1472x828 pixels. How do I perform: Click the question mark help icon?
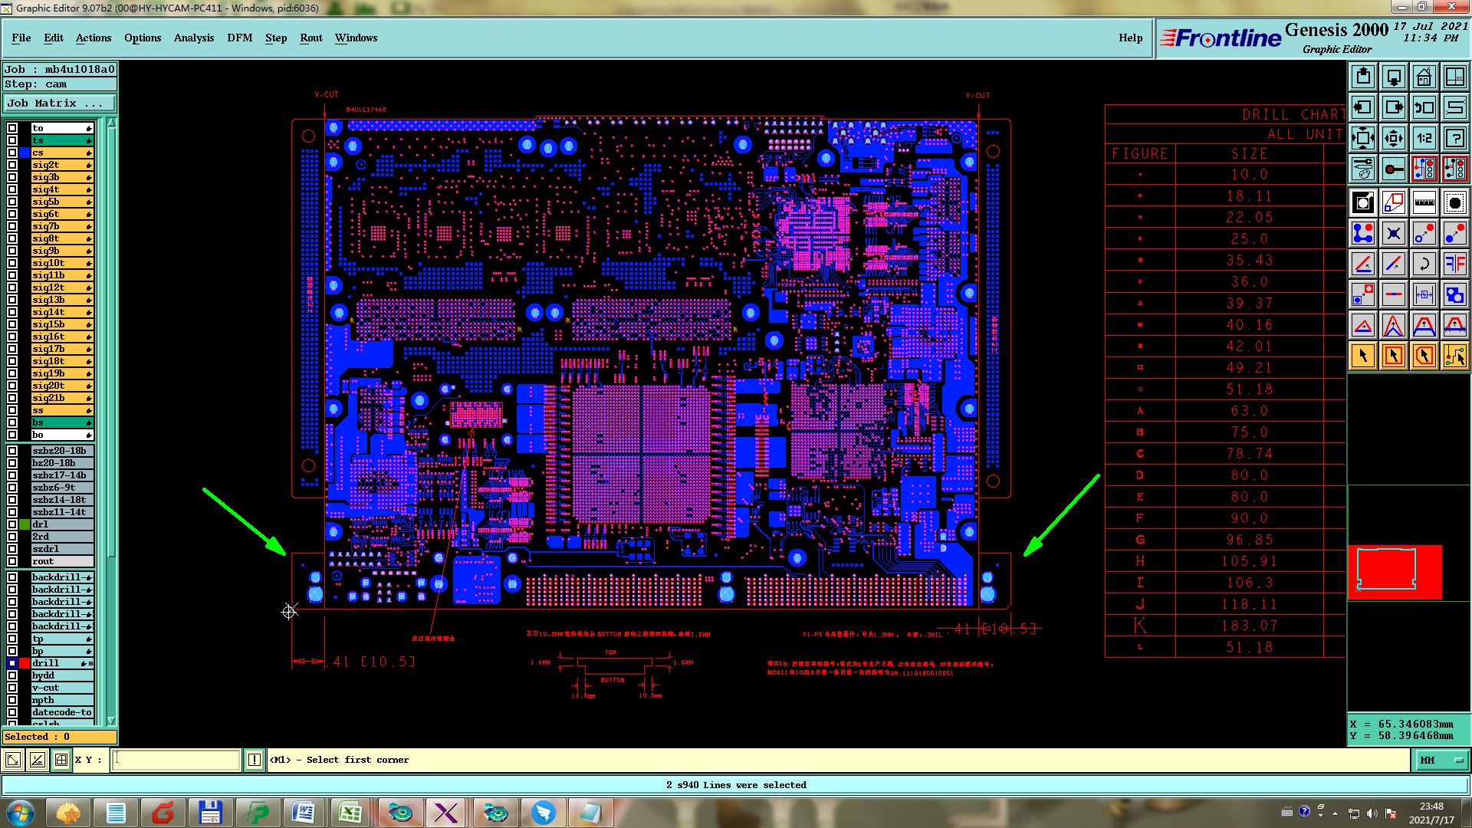pos(1454,138)
